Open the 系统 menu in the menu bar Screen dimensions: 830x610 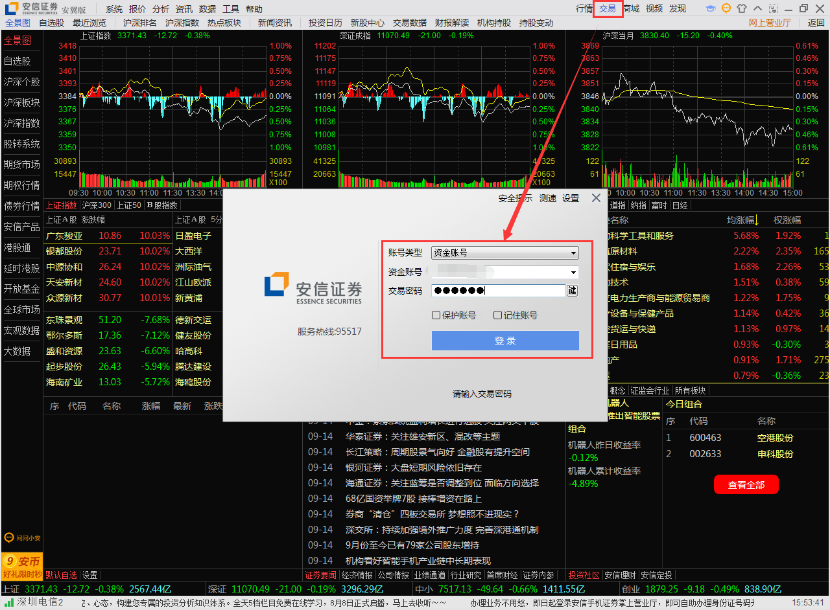[x=114, y=9]
